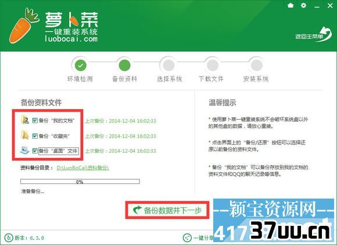
Task: Select the 环境检测 step circle
Action: click(x=81, y=65)
